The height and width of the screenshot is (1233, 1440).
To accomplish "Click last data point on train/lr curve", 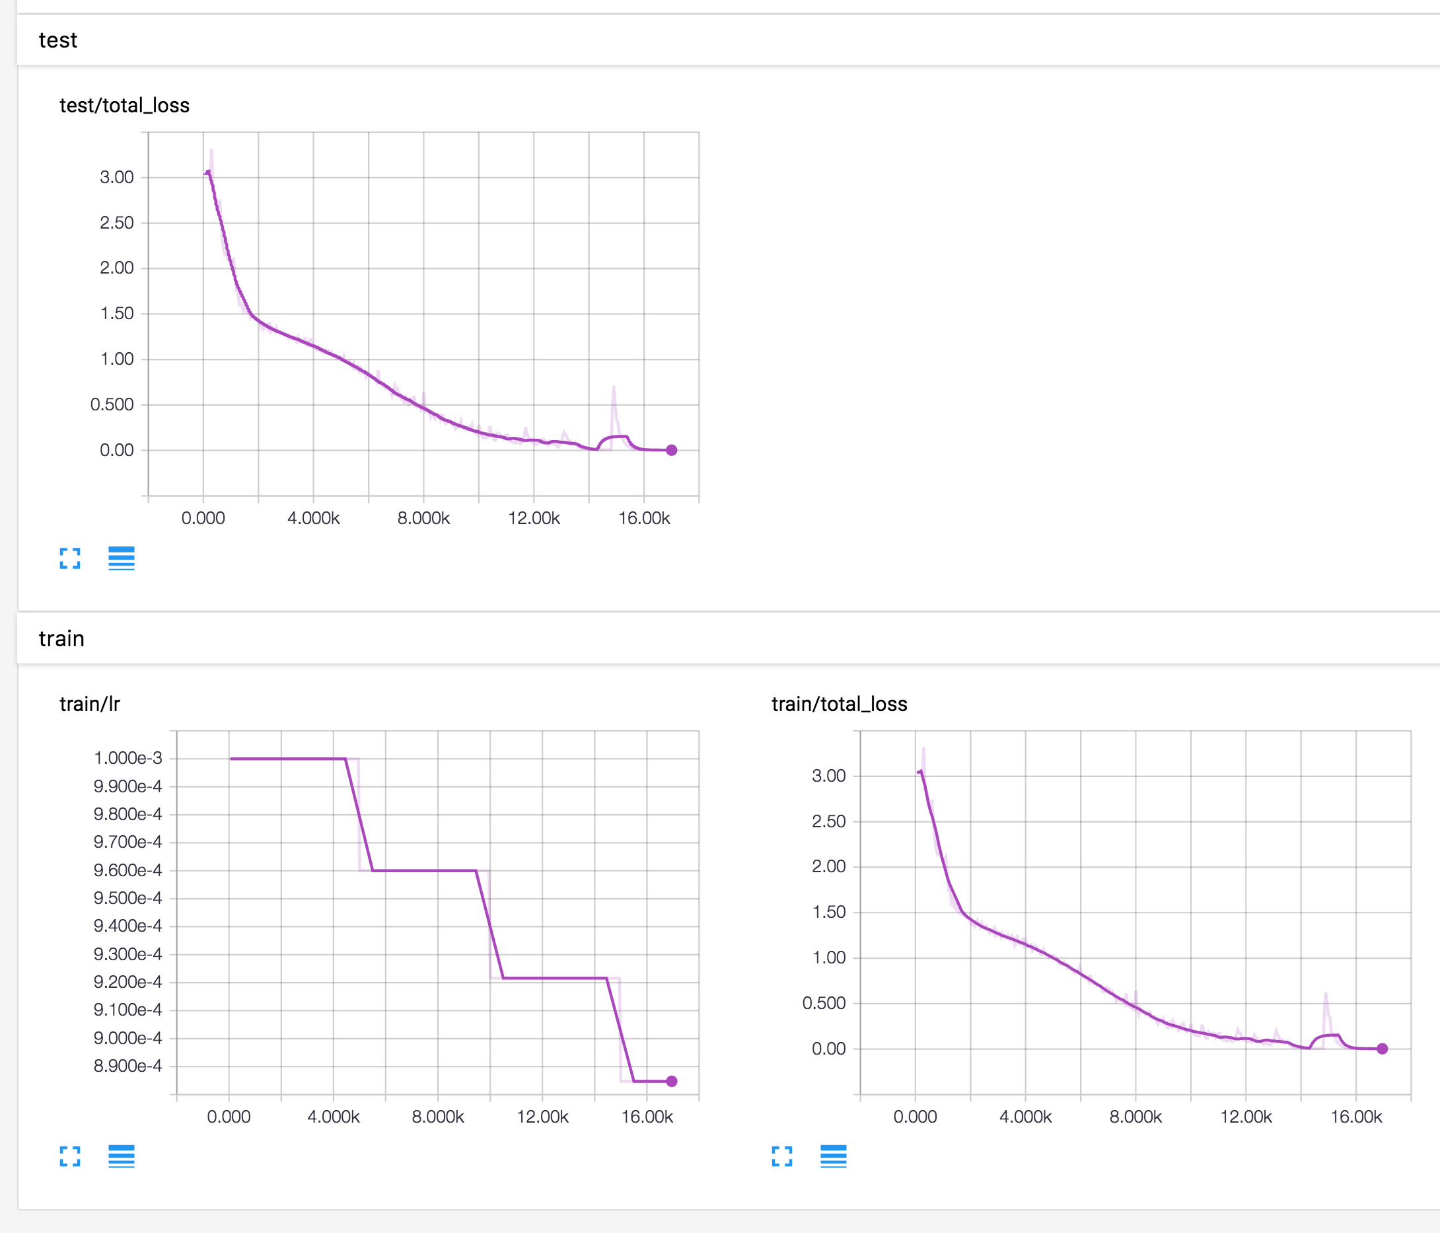I will 671,1081.
